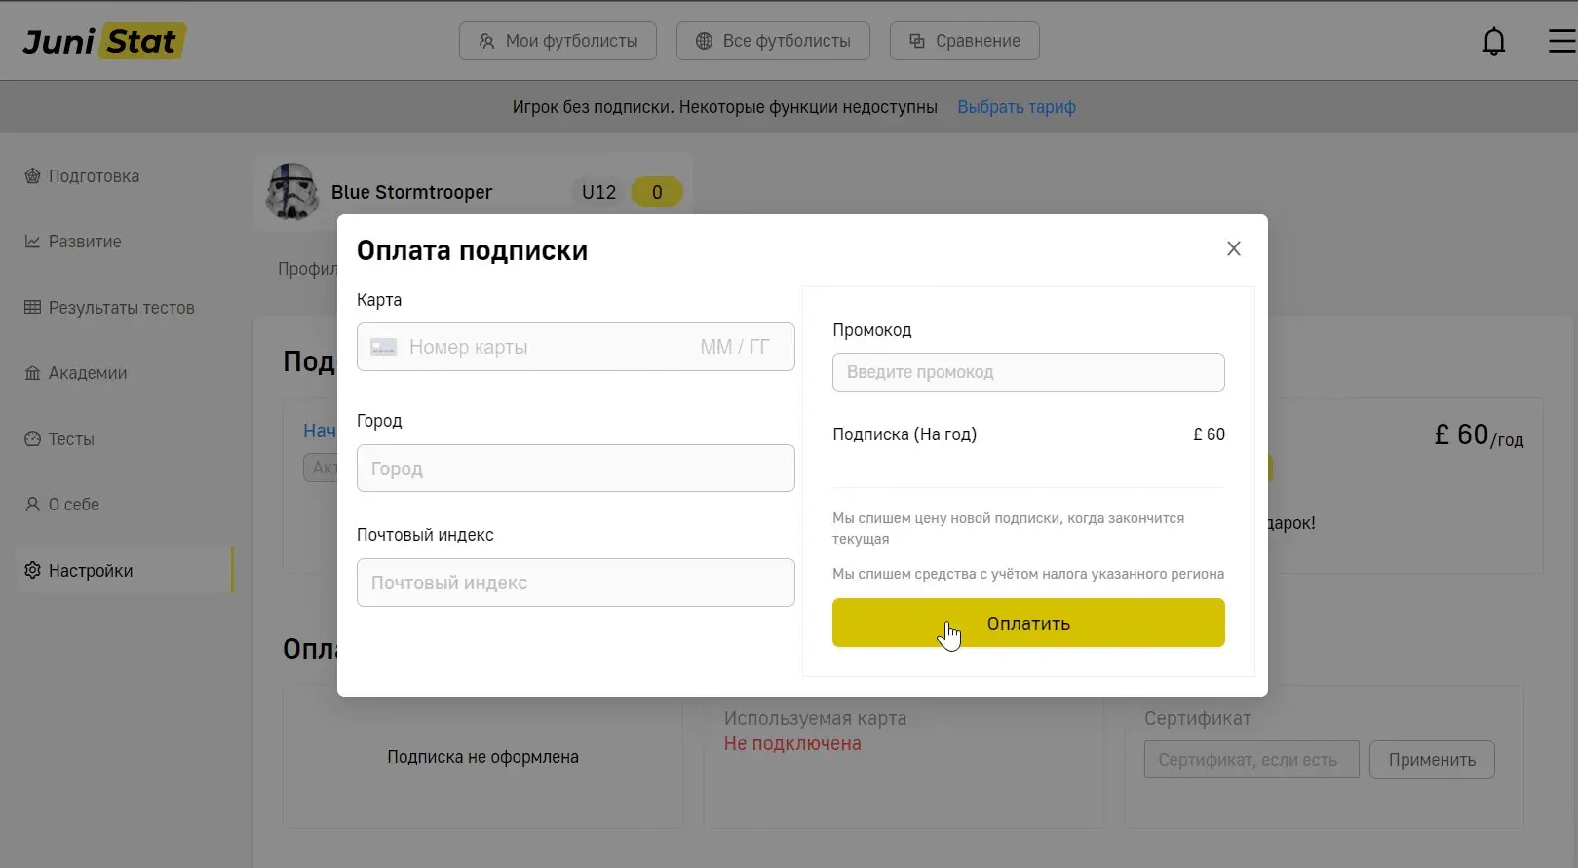Screen dimensions: 1578x868
Task: Click the notification bell icon
Action: pos(1493,41)
